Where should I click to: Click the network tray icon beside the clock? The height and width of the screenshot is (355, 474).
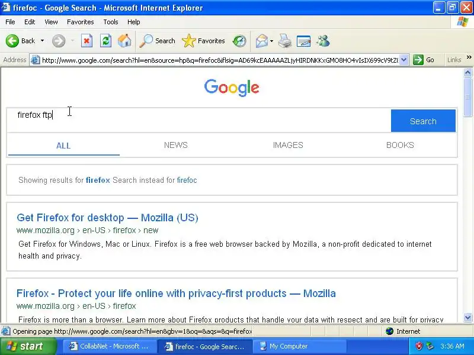click(x=430, y=346)
